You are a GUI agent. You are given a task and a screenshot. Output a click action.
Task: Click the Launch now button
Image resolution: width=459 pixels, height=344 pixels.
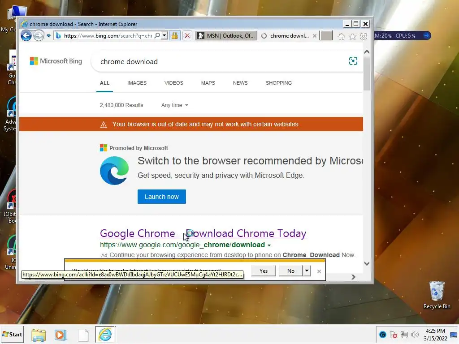coord(161,197)
